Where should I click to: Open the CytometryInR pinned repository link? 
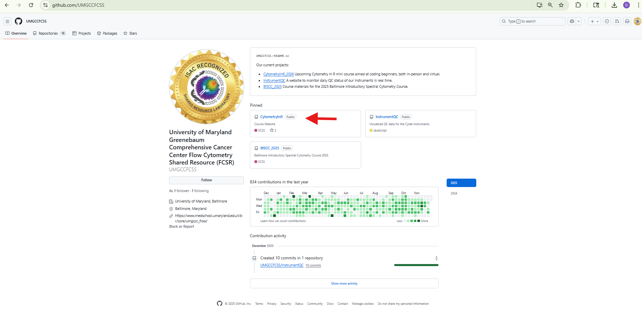click(x=271, y=117)
